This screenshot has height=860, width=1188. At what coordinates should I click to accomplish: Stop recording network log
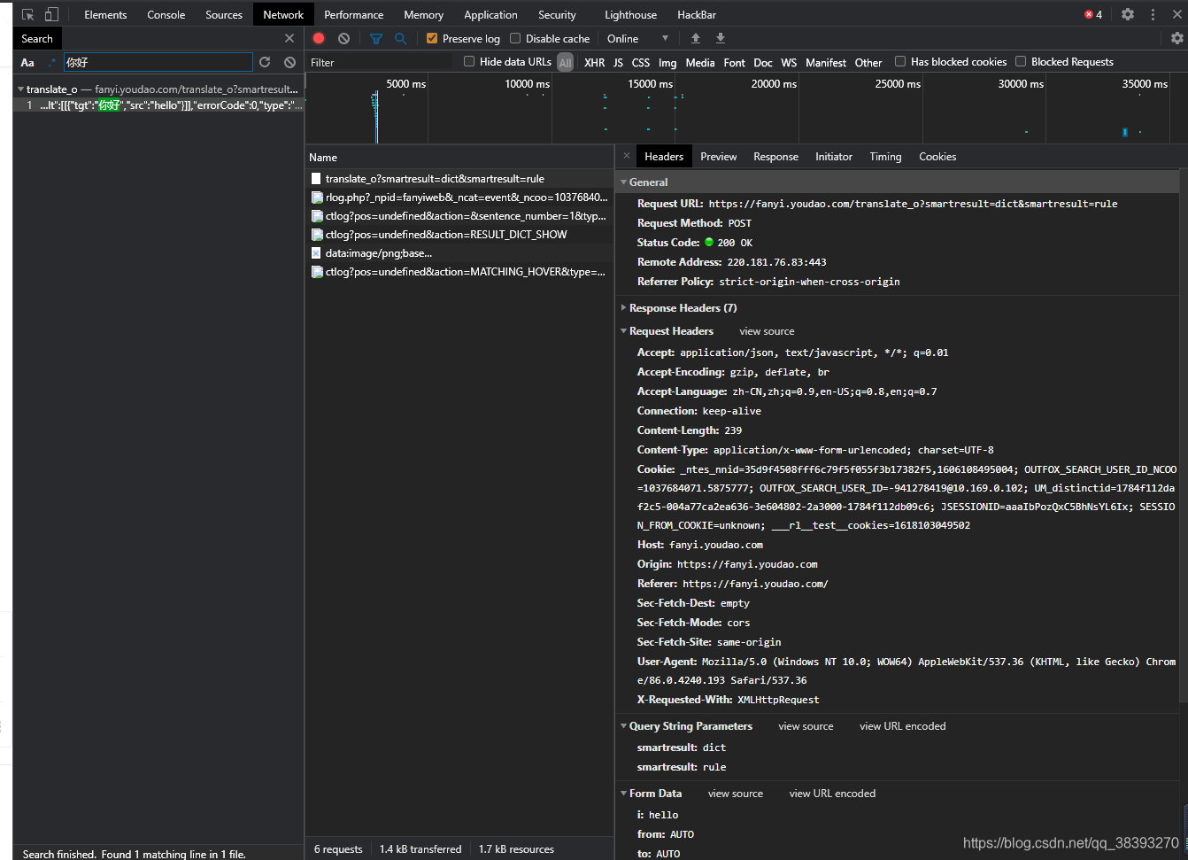click(319, 38)
